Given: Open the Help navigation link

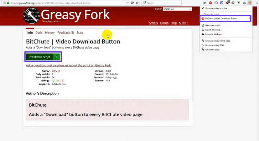Looking at the screenshot, I should 174,23.
